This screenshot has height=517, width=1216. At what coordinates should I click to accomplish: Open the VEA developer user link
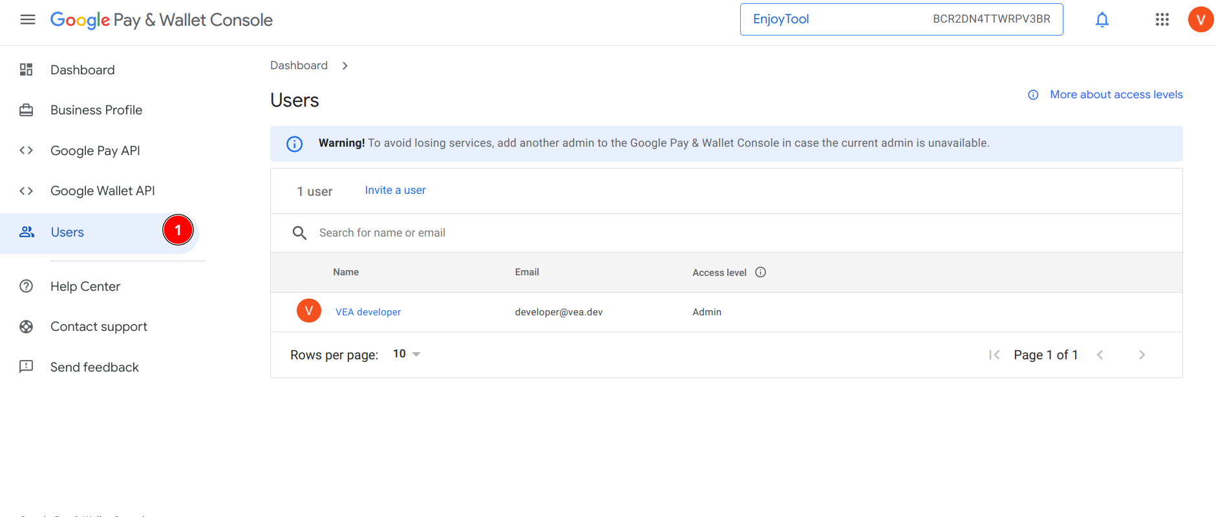[368, 312]
